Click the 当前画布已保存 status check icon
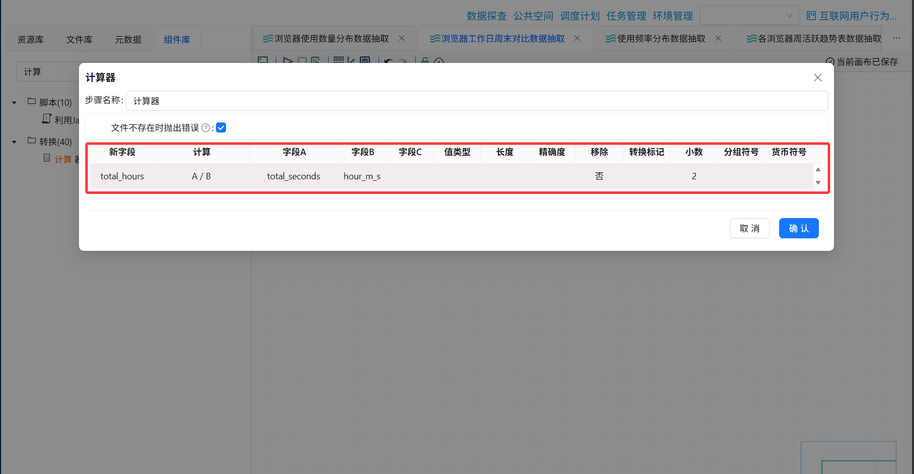 [830, 61]
